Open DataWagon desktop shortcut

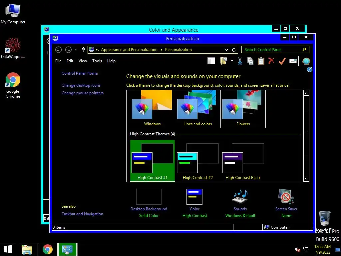(x=13, y=48)
